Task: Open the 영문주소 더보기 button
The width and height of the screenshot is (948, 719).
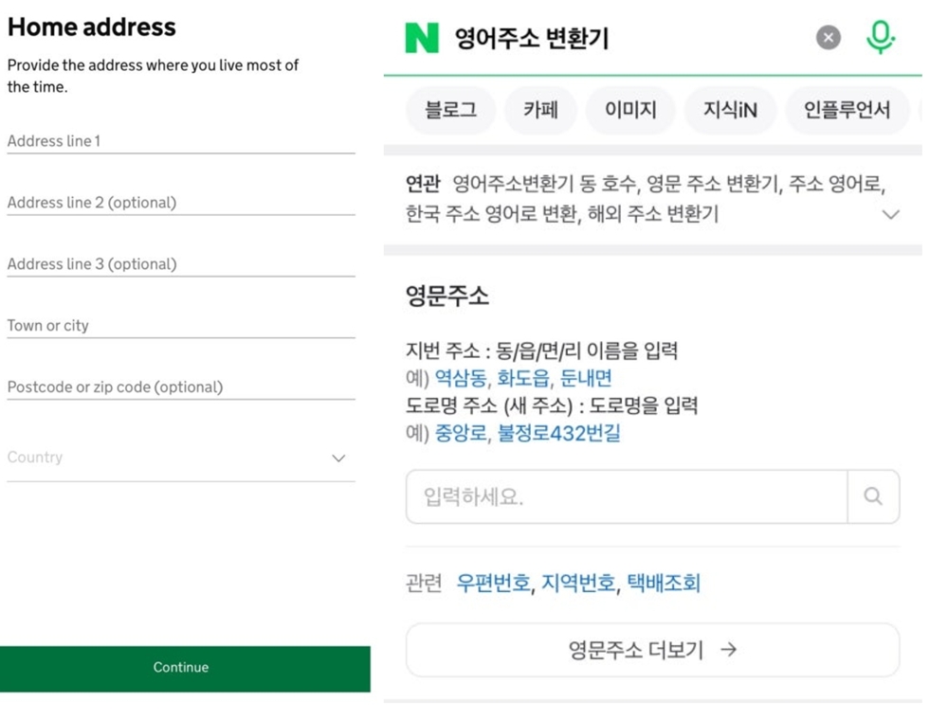Action: (652, 650)
